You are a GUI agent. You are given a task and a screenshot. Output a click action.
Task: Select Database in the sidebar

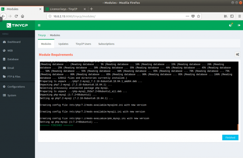[x=13, y=59]
